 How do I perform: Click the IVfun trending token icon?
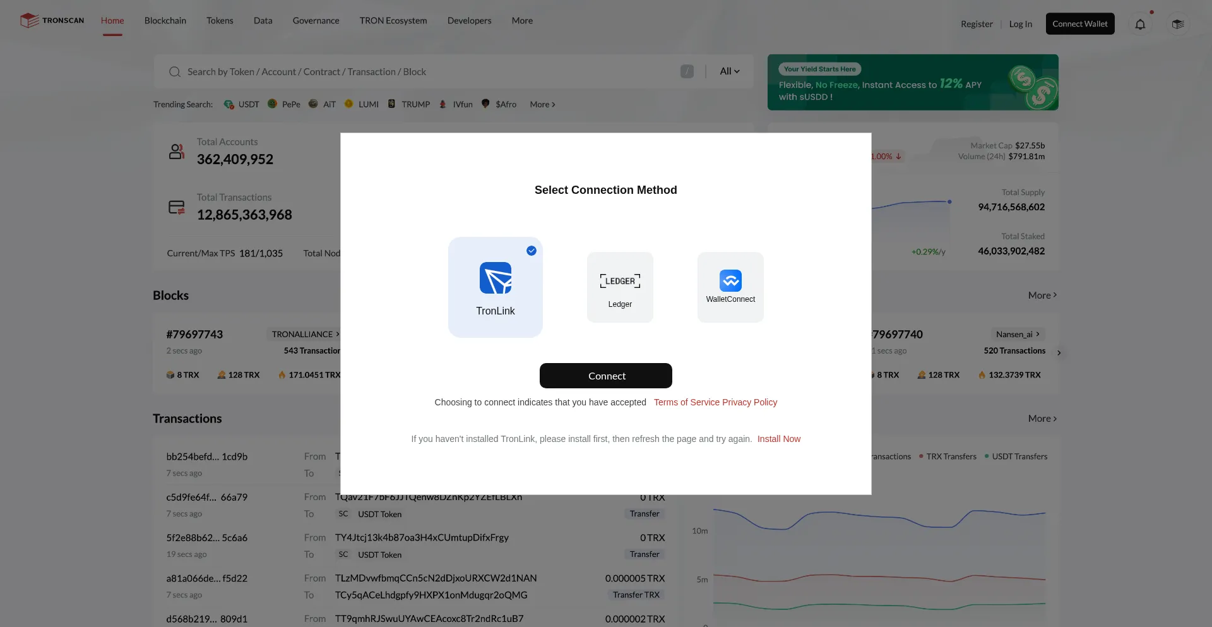tap(443, 104)
